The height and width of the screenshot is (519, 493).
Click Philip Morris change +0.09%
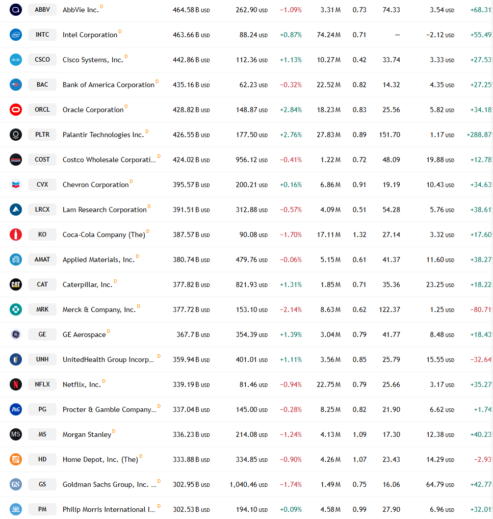291,509
